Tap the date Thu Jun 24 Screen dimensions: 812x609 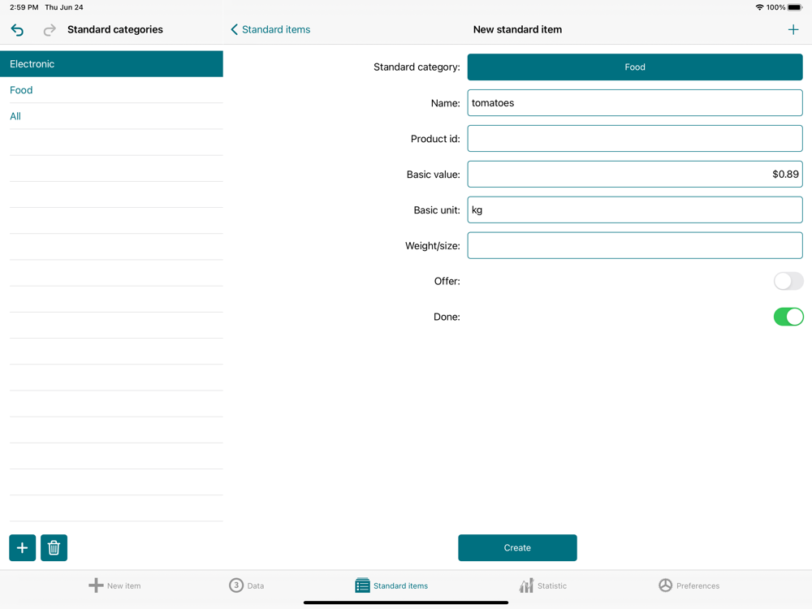pyautogui.click(x=63, y=7)
